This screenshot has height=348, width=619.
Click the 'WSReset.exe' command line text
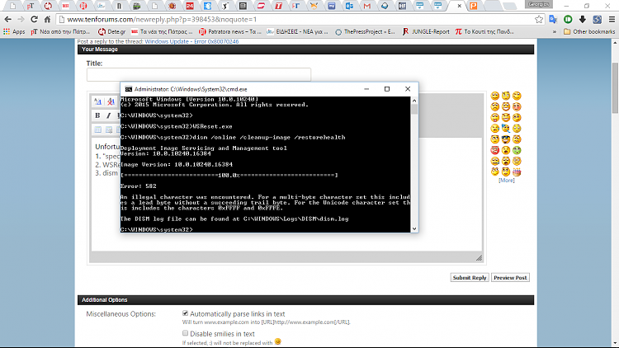click(x=212, y=126)
